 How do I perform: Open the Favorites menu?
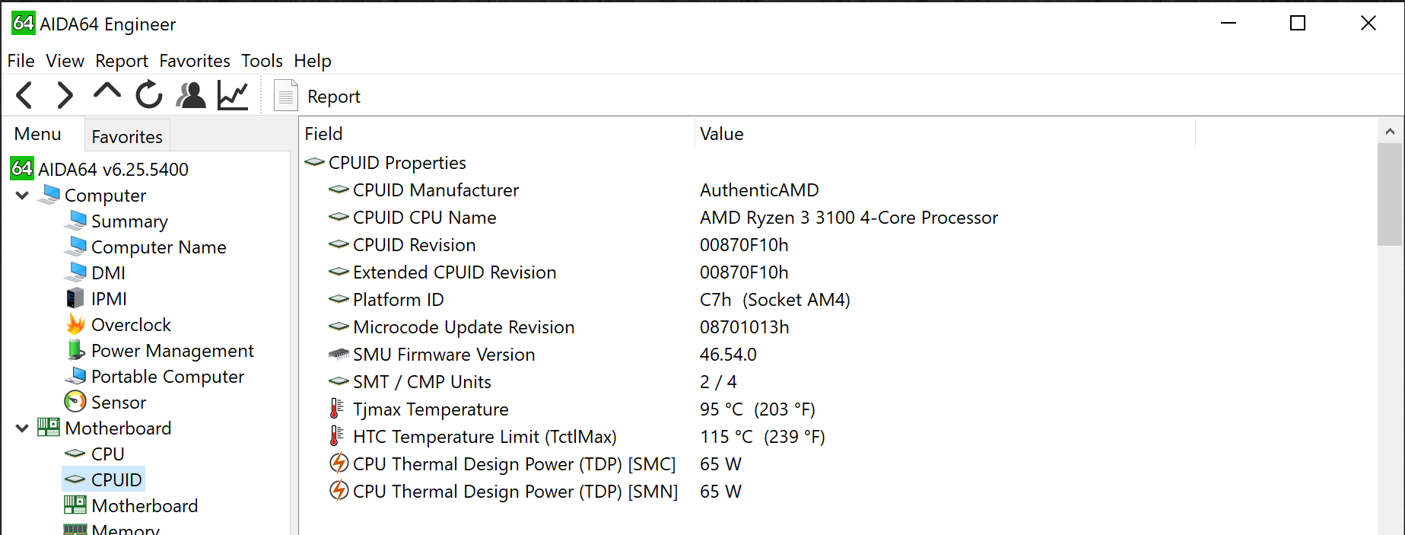(195, 61)
